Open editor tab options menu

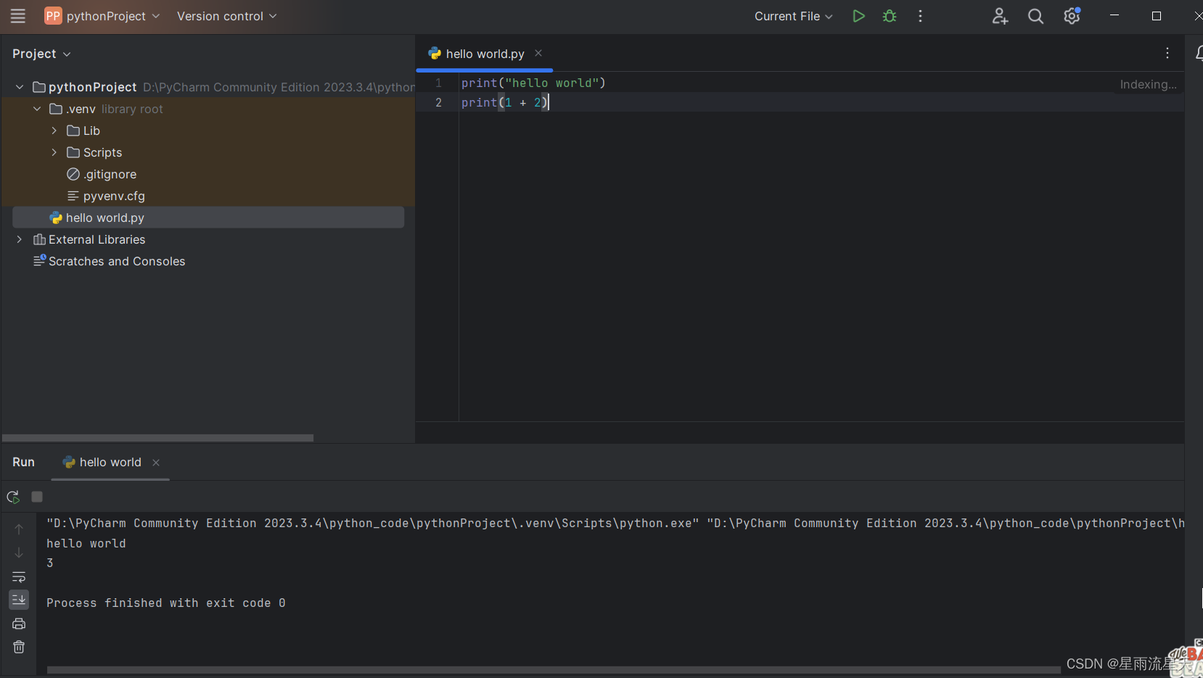click(1167, 53)
